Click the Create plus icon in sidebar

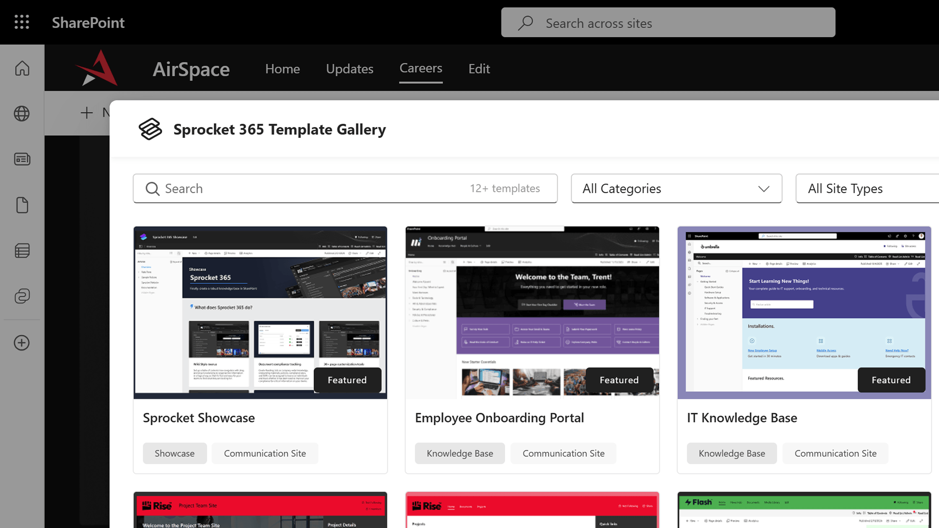tap(22, 343)
